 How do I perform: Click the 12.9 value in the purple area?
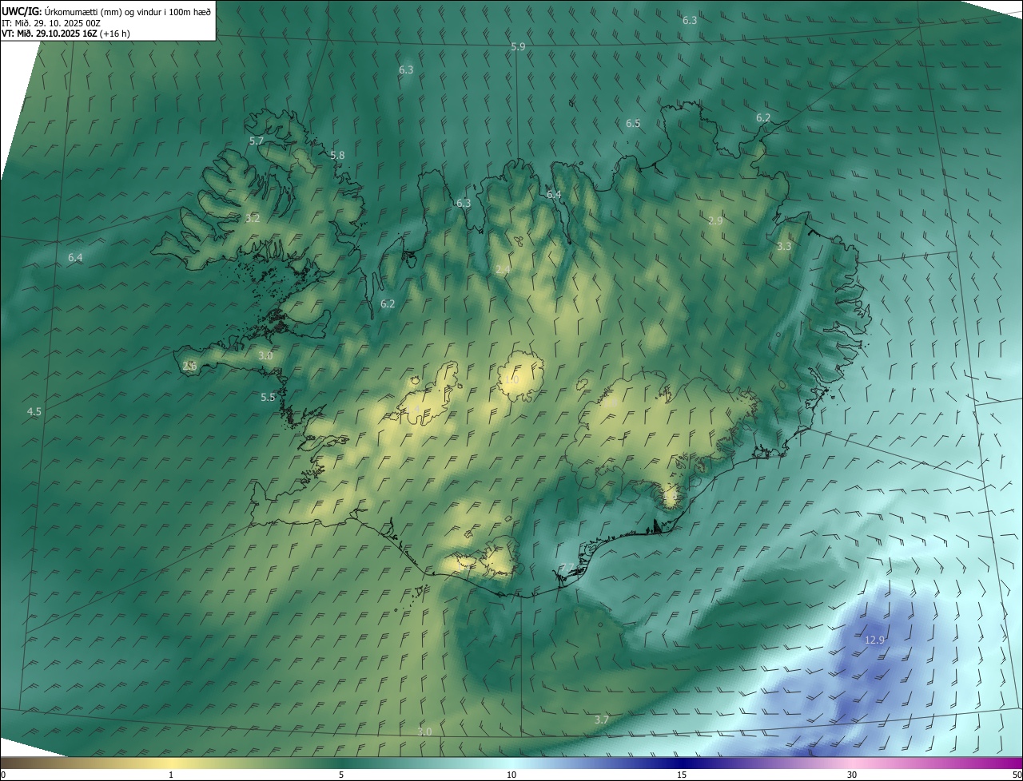coord(875,640)
